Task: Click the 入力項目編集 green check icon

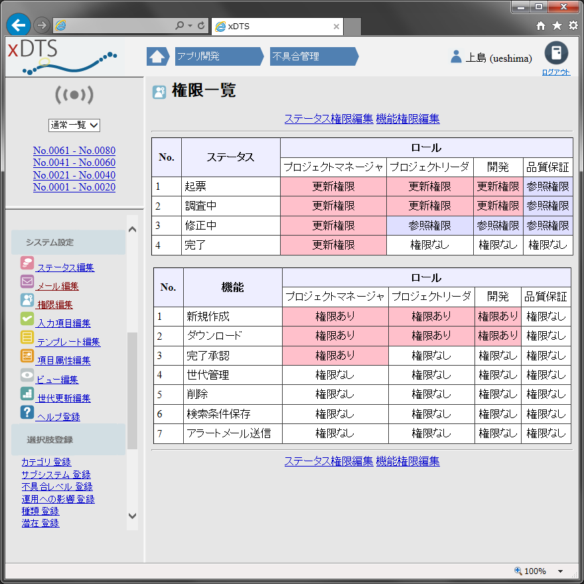Action: point(27,319)
